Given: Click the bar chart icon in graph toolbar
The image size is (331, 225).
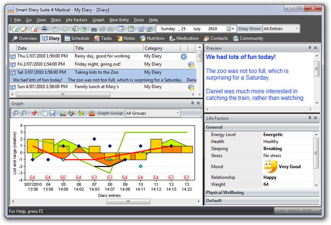Looking at the screenshot, I should 63,113.
